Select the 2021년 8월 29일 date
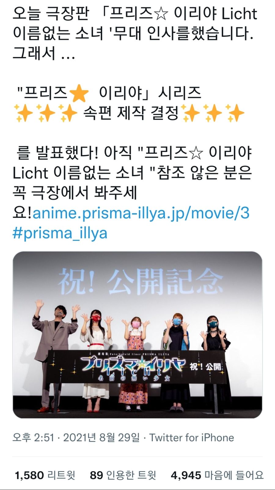The image size is (275, 490). (101, 438)
